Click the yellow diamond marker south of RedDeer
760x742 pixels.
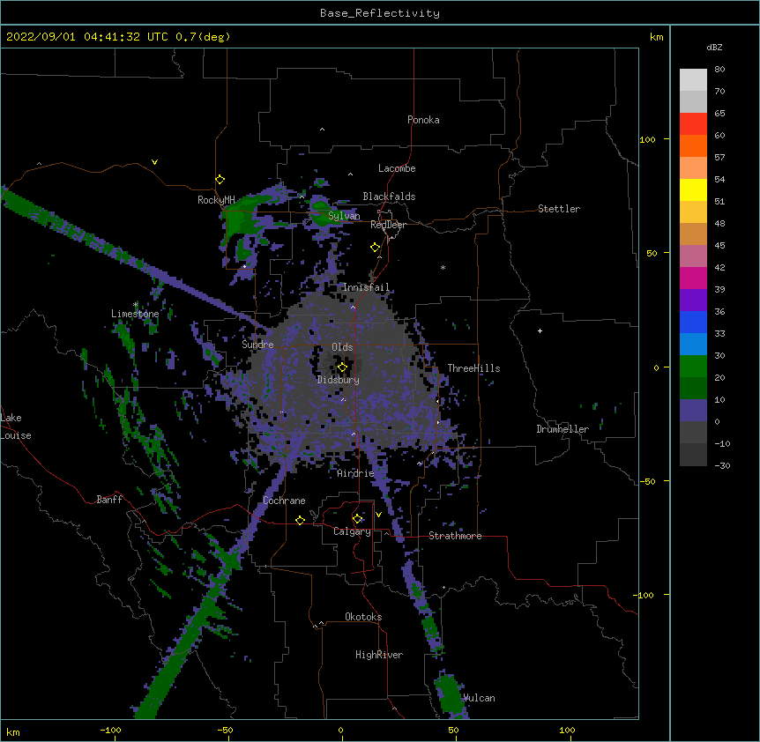tap(376, 248)
